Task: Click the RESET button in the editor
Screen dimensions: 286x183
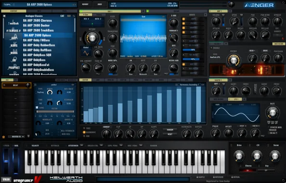Action: (170, 134)
